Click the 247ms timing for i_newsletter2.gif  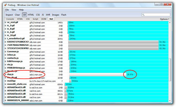(73, 39)
